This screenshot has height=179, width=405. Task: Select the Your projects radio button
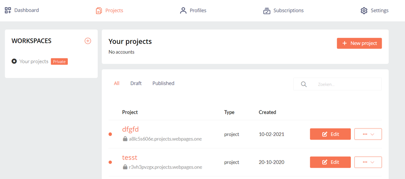pos(15,61)
